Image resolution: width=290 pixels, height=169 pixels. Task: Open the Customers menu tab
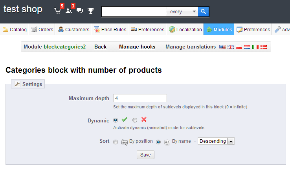pyautogui.click(x=73, y=29)
